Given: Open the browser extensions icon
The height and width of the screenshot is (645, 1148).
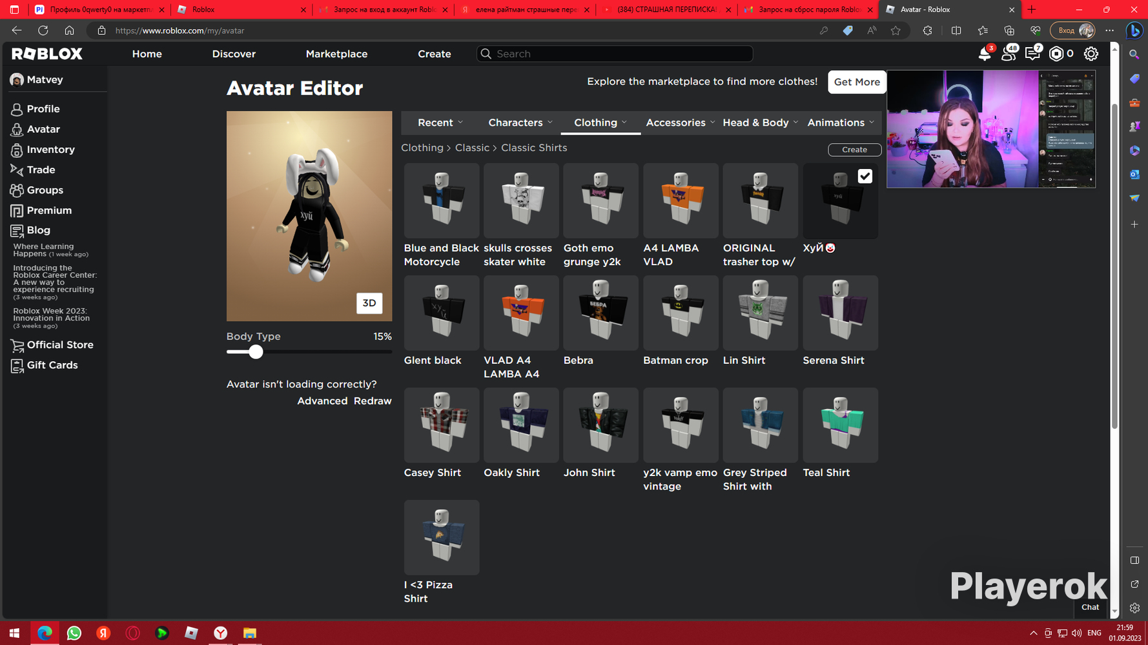Looking at the screenshot, I should [928, 30].
